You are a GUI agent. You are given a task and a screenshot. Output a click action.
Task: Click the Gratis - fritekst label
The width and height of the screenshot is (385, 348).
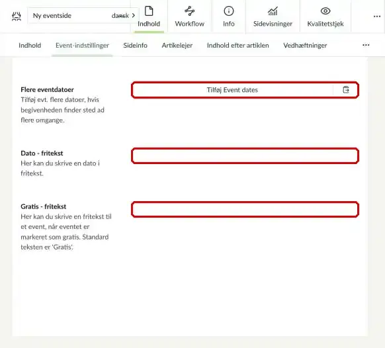pos(44,206)
